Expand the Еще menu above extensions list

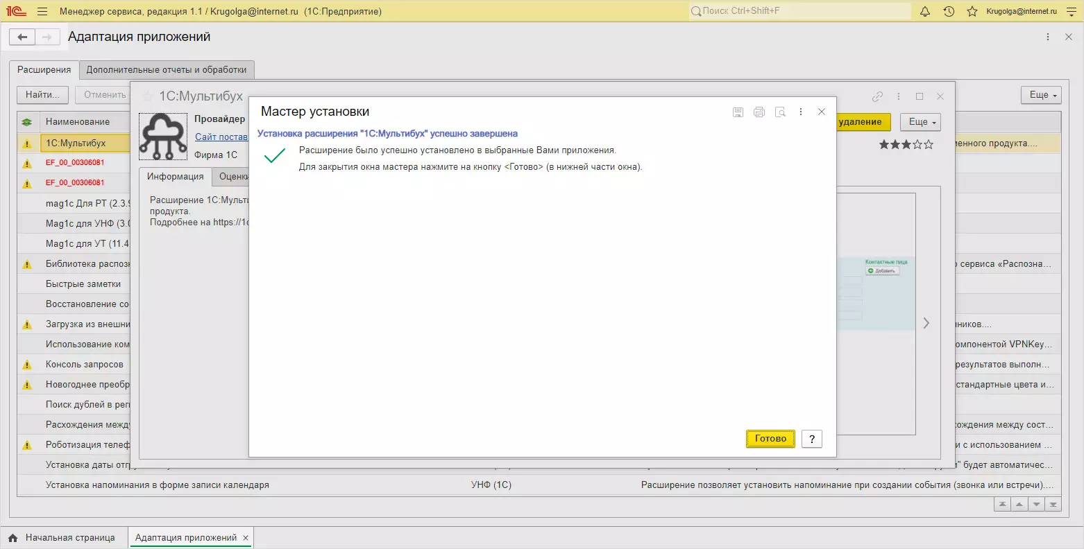click(x=1041, y=95)
